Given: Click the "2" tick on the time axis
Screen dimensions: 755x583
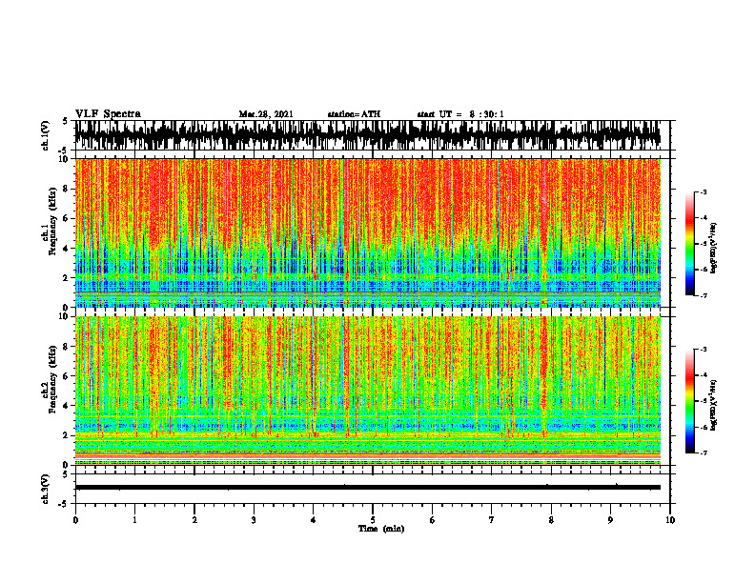Looking at the screenshot, I should tap(194, 520).
